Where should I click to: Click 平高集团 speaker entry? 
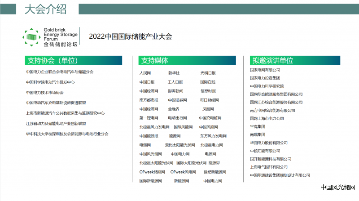point(258,127)
